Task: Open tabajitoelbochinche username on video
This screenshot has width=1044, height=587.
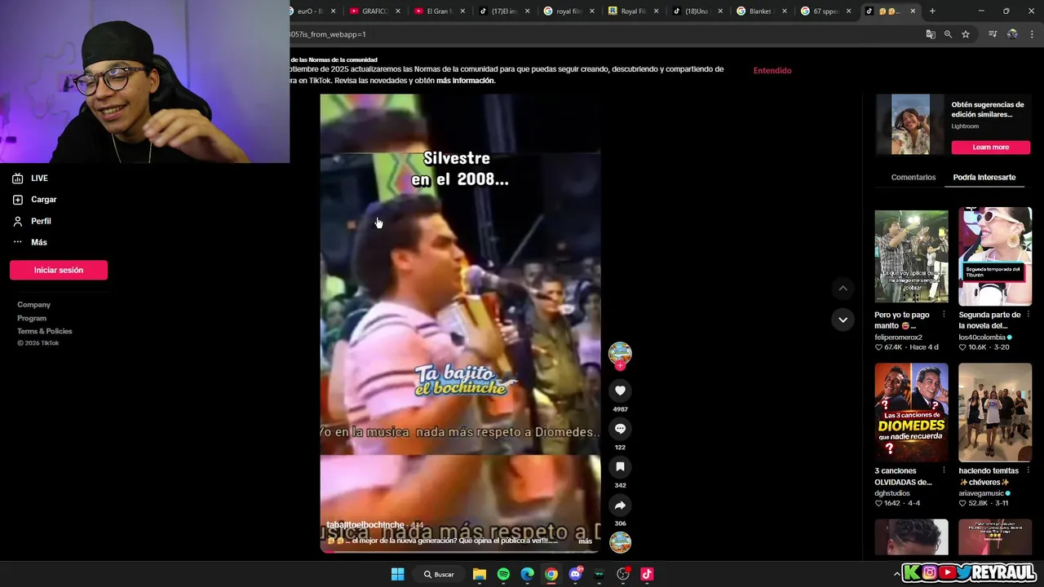Action: point(365,525)
